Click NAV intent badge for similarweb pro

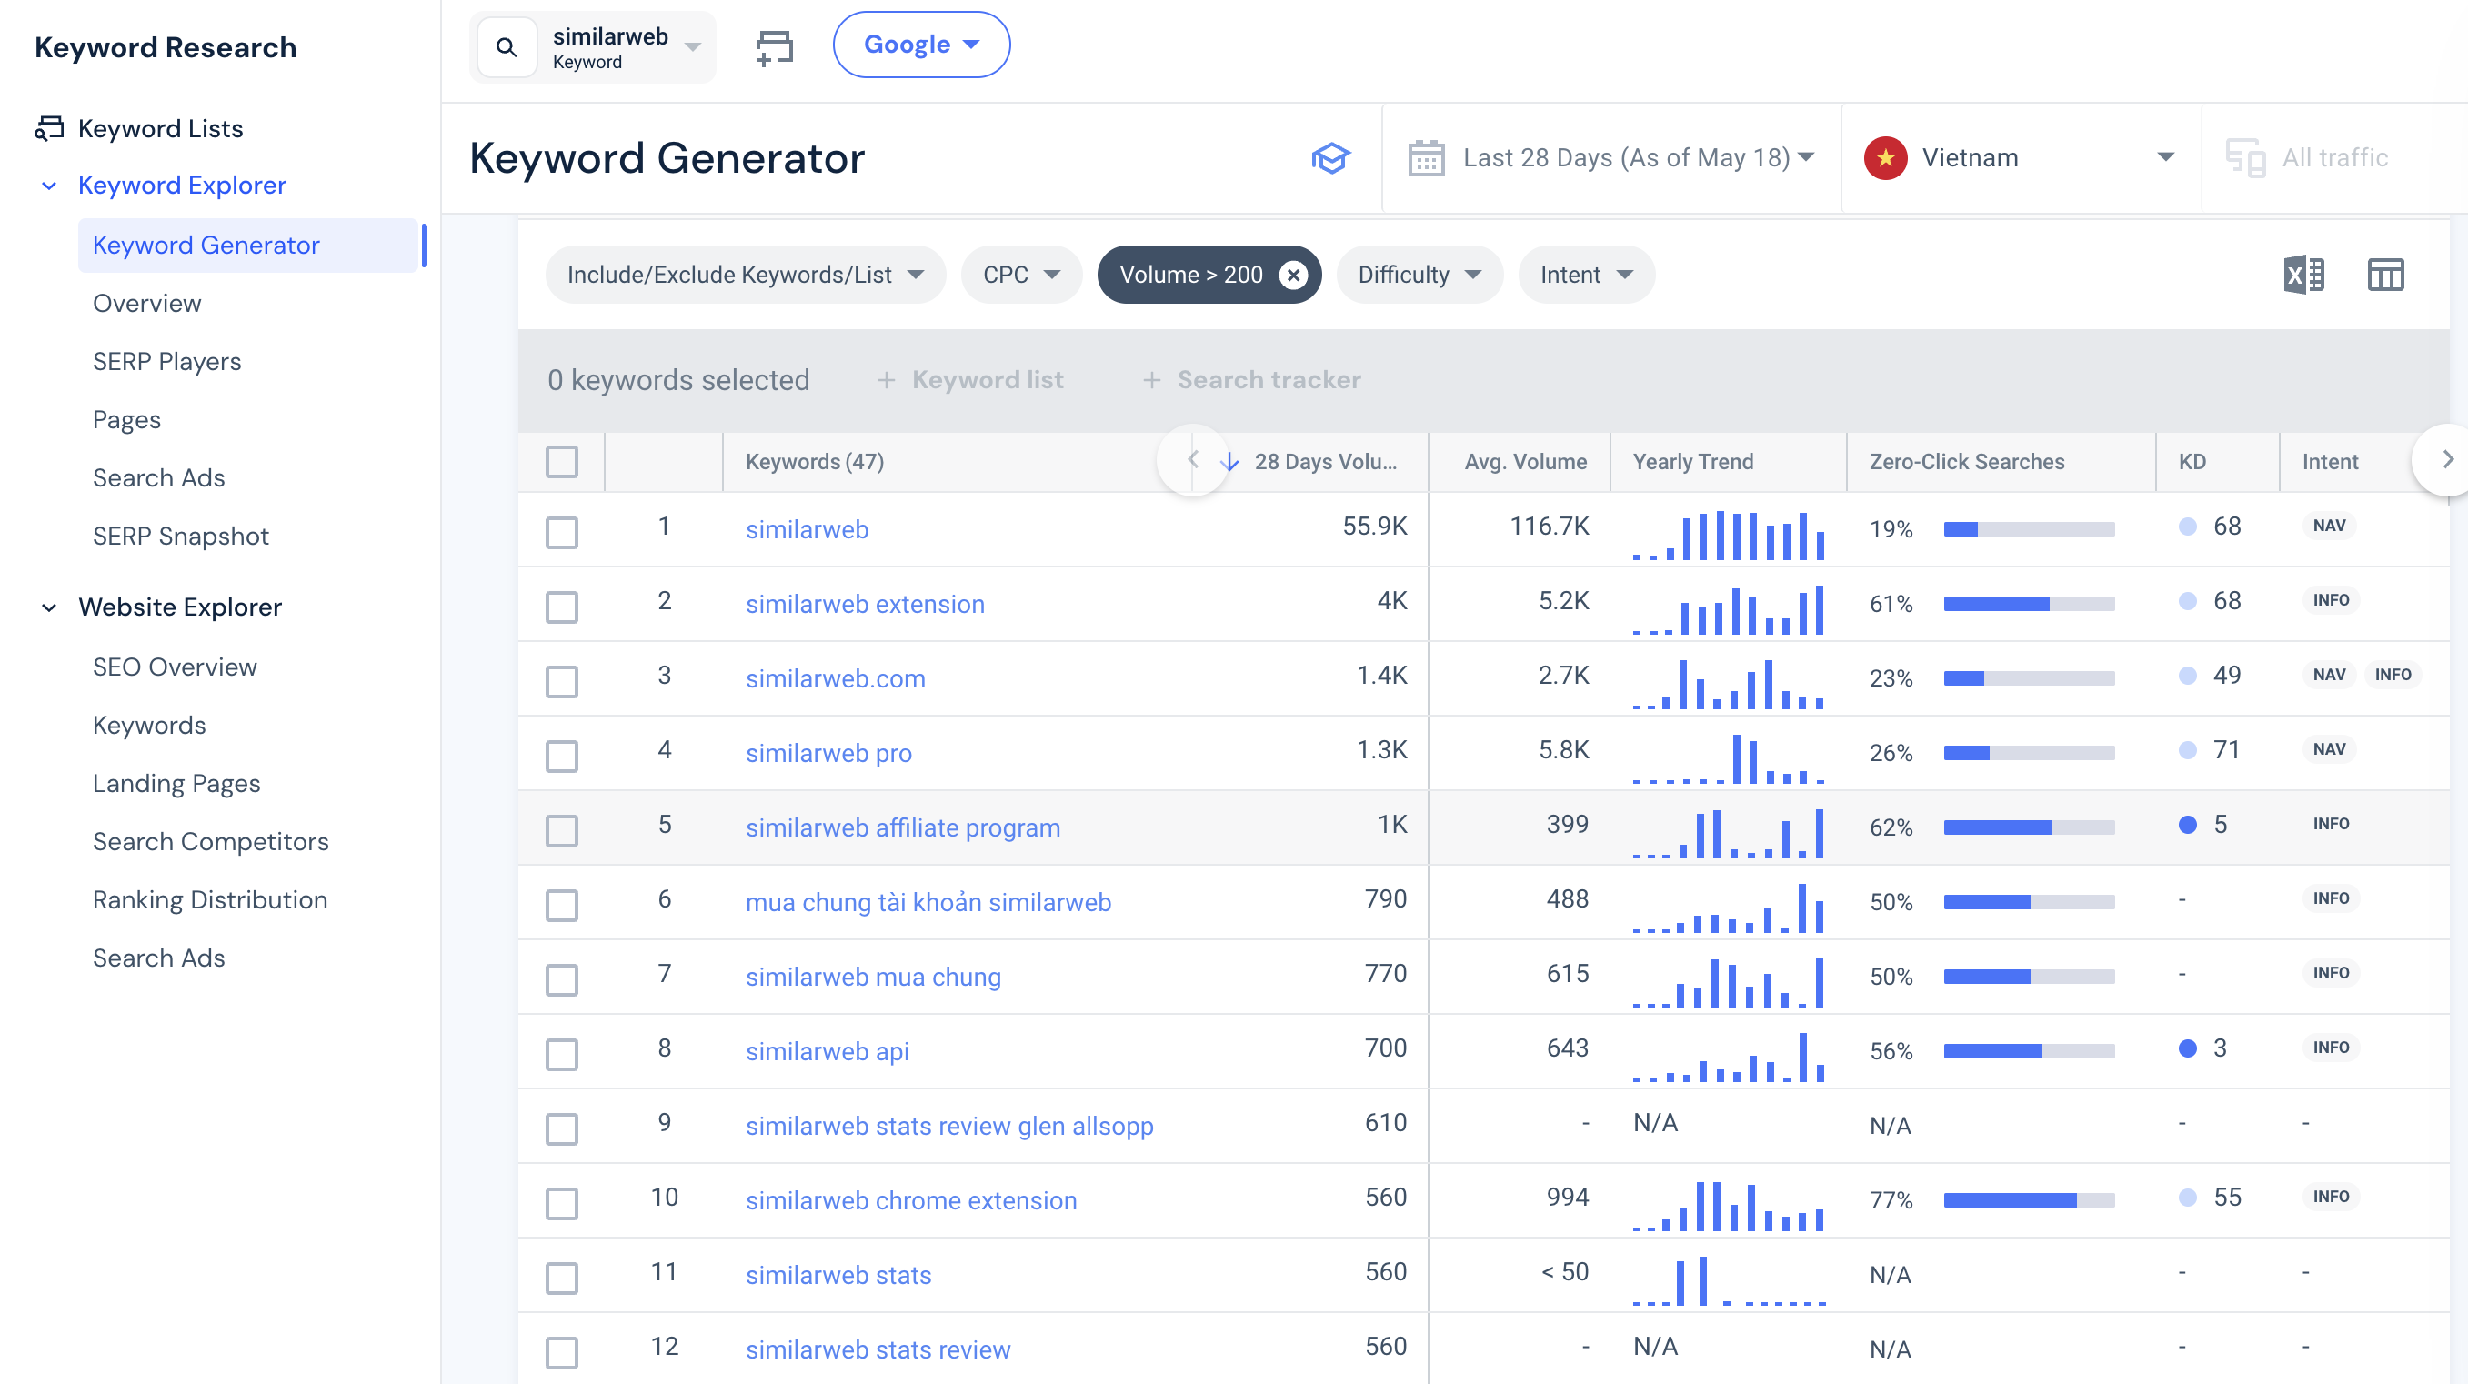(2329, 749)
